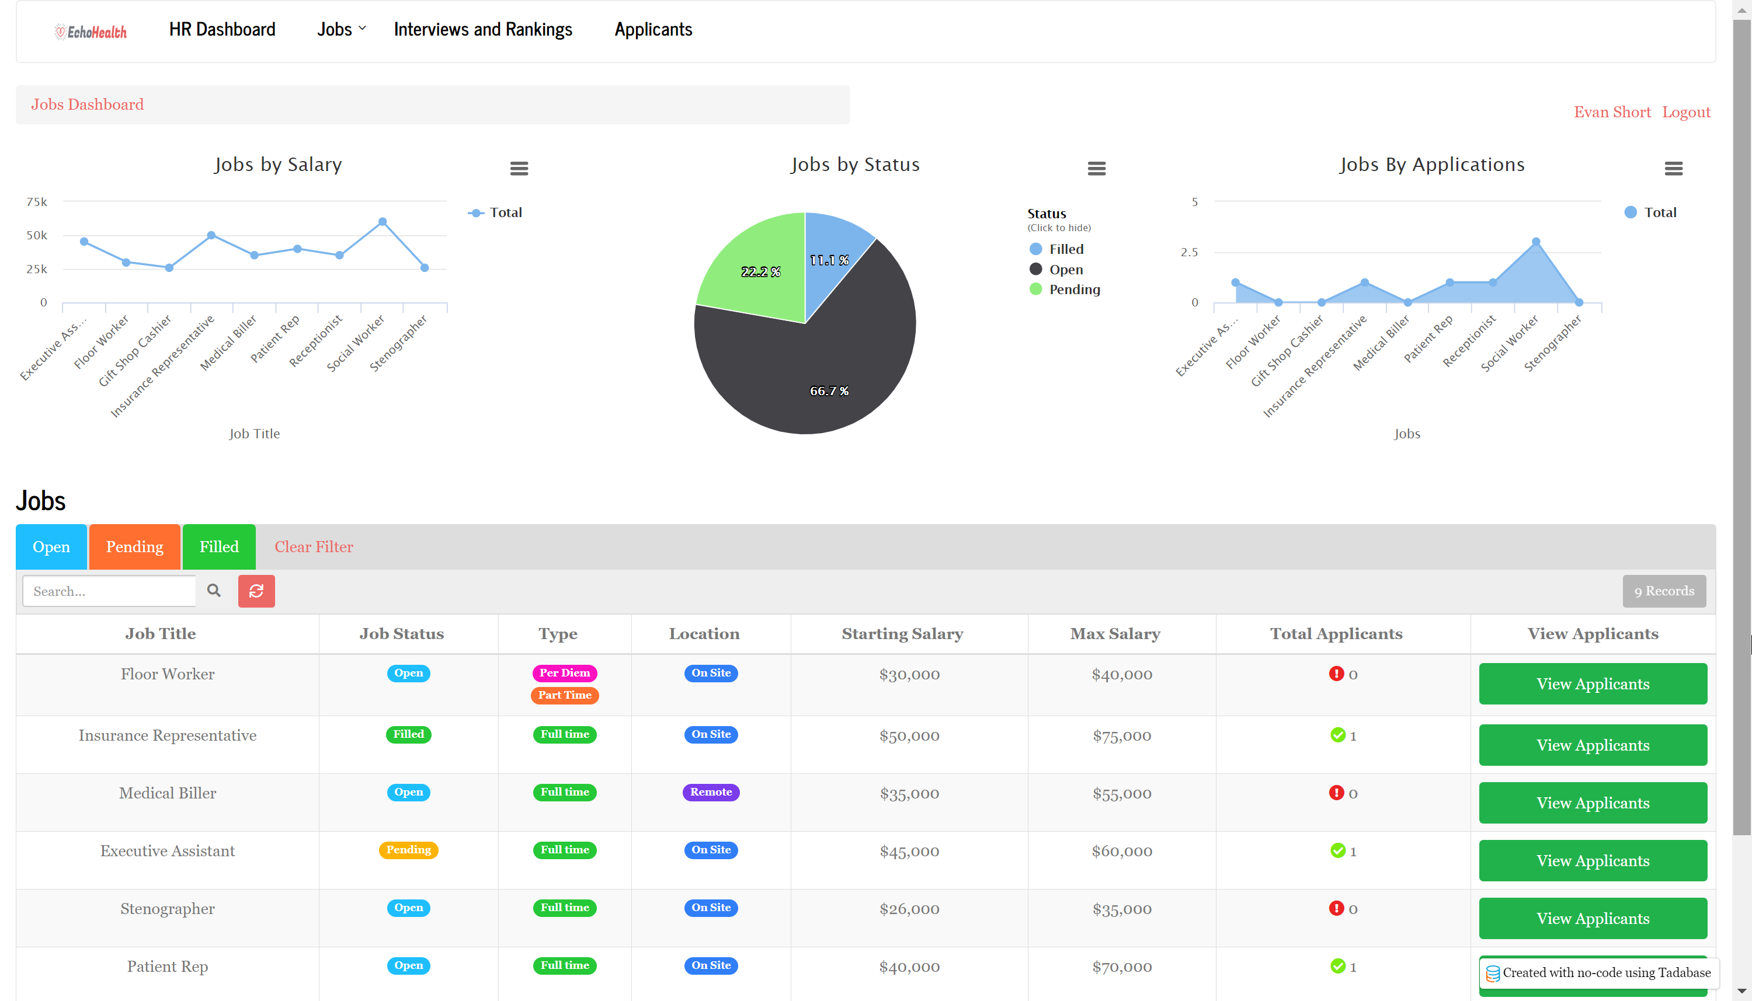Click green check icon in Patient Rep row

point(1338,966)
